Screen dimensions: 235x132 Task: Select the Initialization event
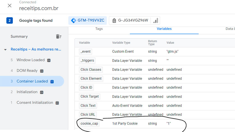click(x=27, y=92)
